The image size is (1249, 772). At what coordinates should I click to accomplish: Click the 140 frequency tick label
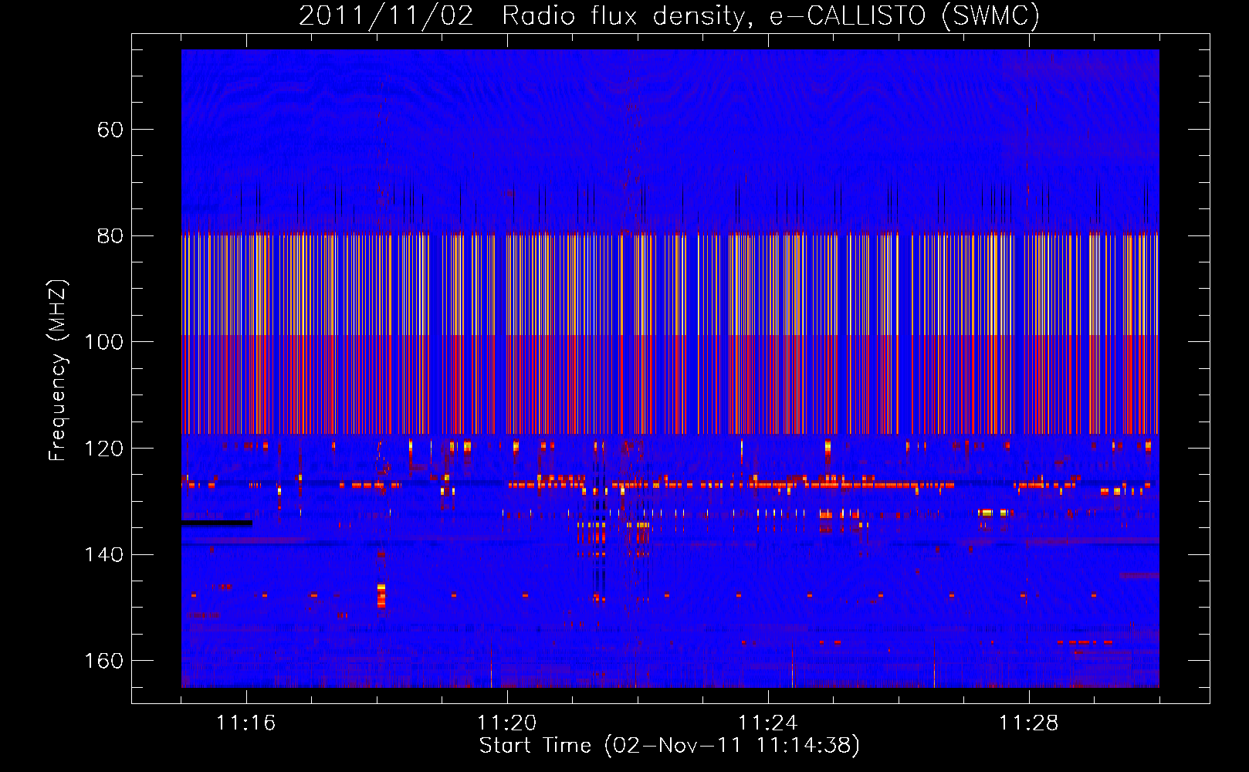point(104,555)
